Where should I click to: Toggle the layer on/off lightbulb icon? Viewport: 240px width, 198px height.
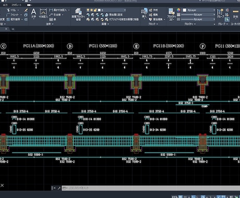click(x=88, y=10)
